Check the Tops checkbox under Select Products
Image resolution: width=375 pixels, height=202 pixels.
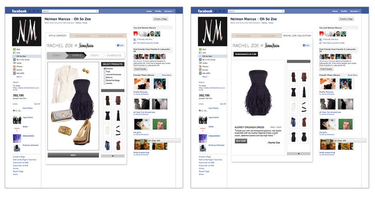tap(105, 71)
